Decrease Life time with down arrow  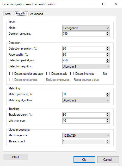[107, 122]
